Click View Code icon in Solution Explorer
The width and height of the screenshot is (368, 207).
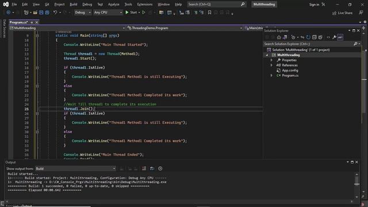pos(328,37)
